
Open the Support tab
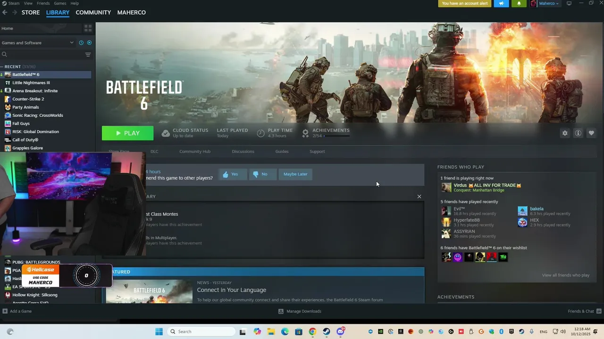[x=317, y=152]
